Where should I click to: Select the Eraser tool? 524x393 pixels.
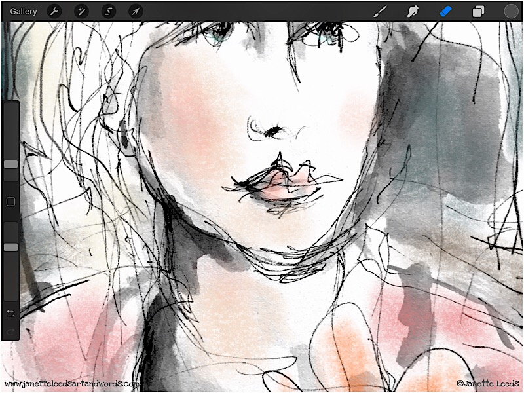click(445, 11)
